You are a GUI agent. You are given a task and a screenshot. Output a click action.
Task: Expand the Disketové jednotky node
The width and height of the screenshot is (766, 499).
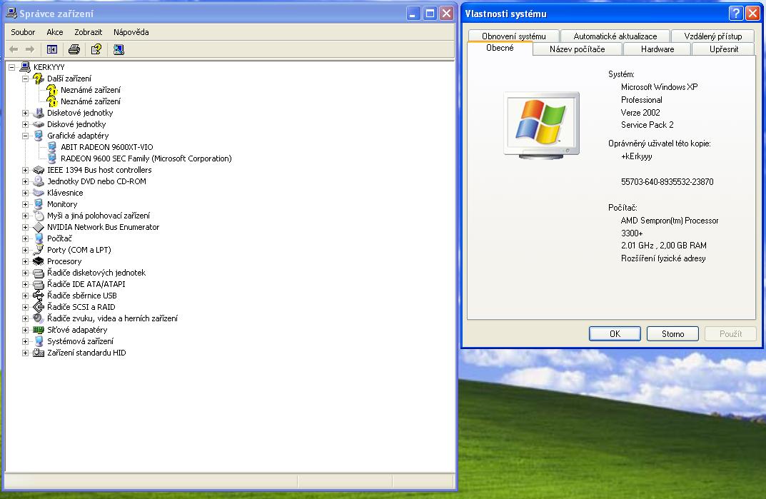26,113
